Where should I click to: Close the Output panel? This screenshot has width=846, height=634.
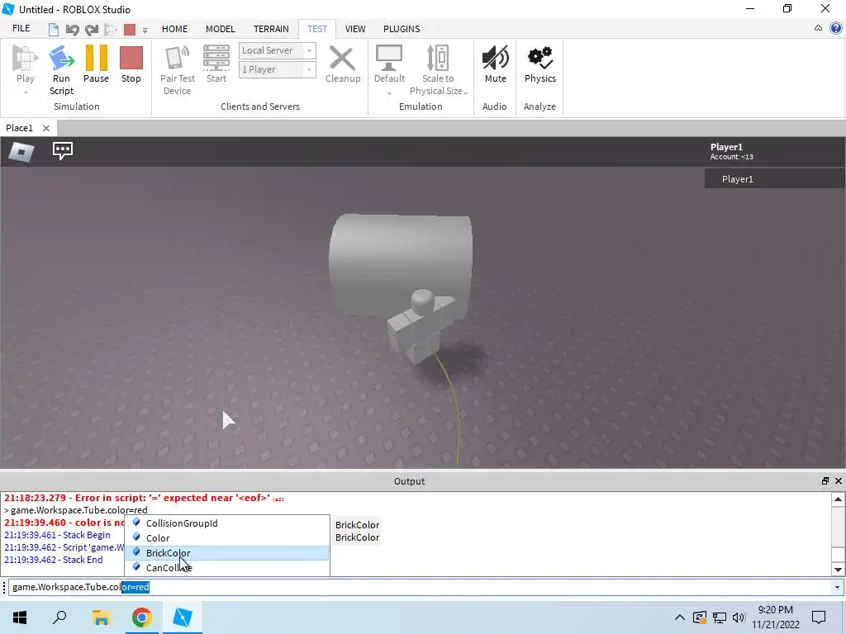(839, 481)
